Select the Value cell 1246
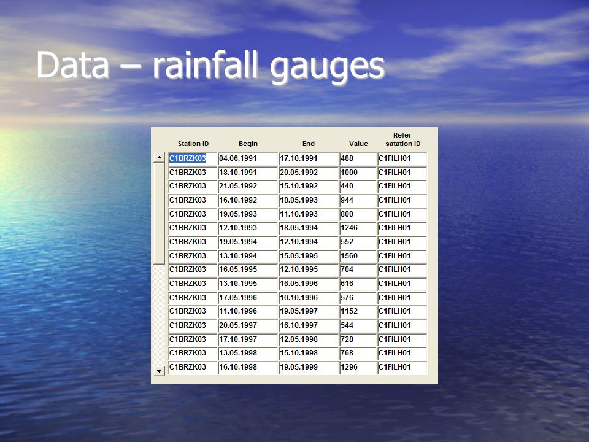This screenshot has width=589, height=442. click(x=358, y=228)
